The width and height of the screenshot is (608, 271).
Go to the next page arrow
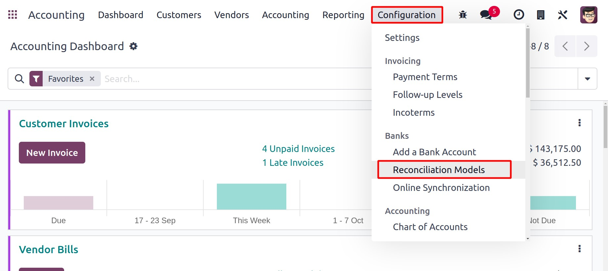tap(587, 46)
